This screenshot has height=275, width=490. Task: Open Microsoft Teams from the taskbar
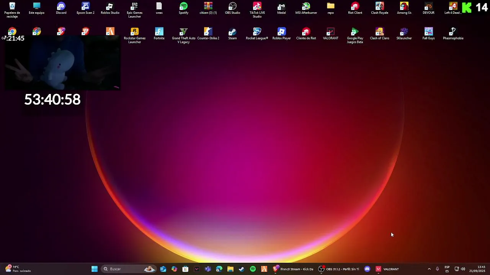click(208, 269)
